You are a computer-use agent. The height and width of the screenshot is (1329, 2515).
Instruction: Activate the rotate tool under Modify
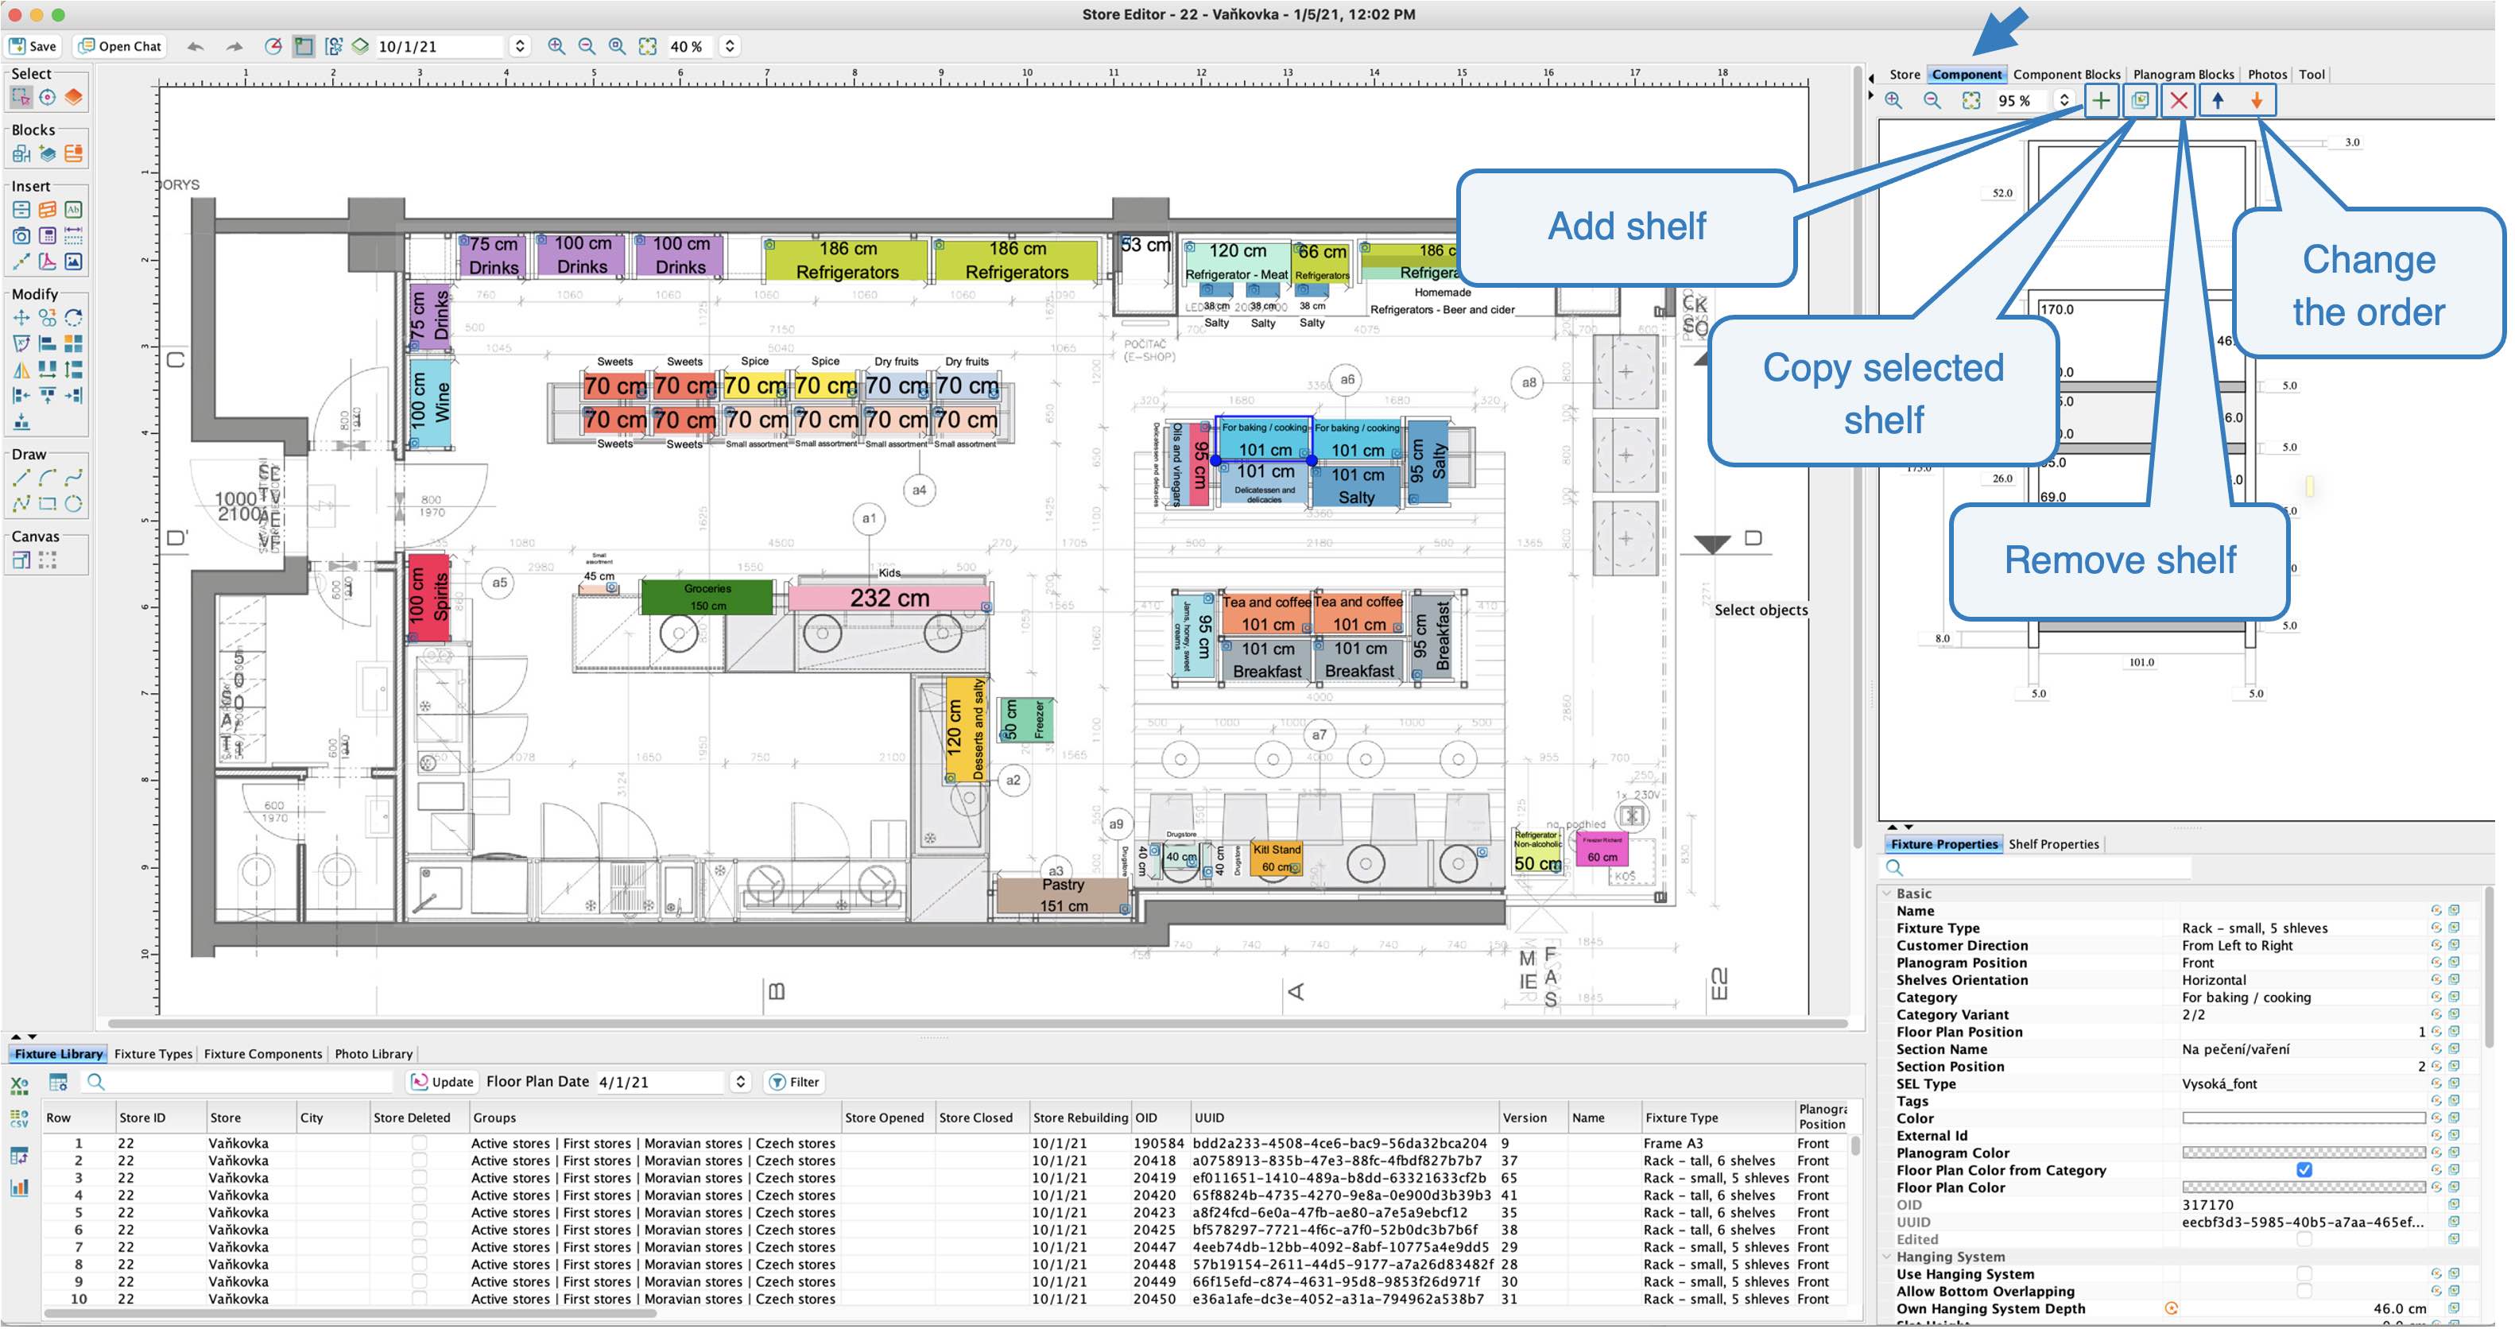coord(73,317)
